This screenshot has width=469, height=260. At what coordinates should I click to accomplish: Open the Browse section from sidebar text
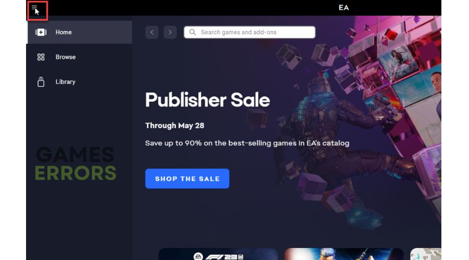coord(66,57)
